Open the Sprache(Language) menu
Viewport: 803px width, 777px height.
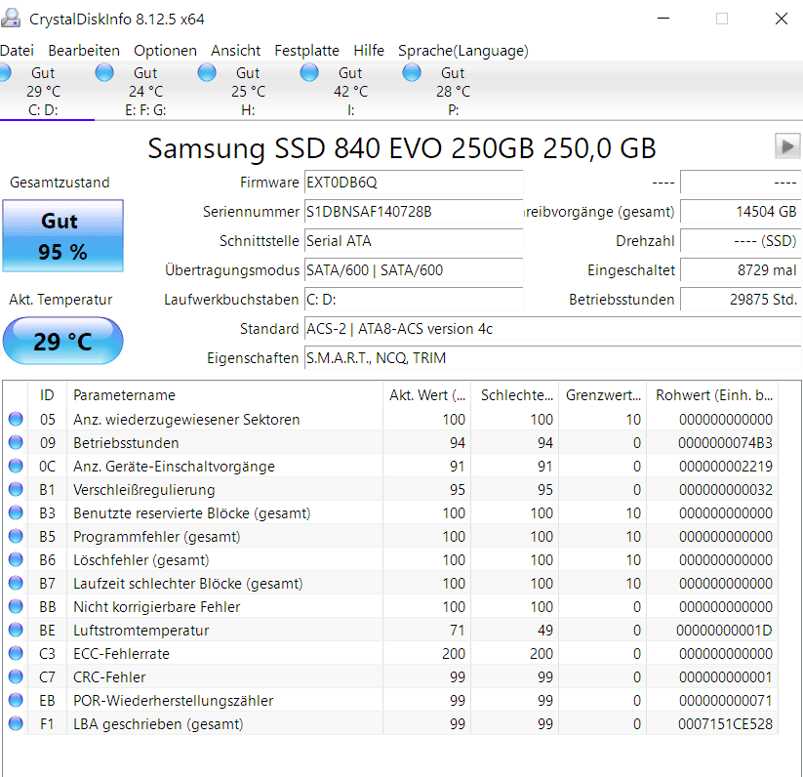(x=462, y=51)
